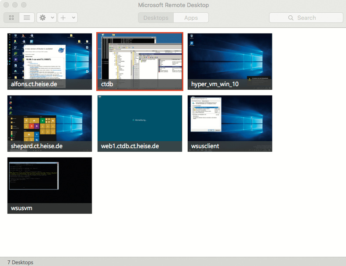346x266 pixels.
Task: Switch to the Apps tab
Action: (191, 18)
